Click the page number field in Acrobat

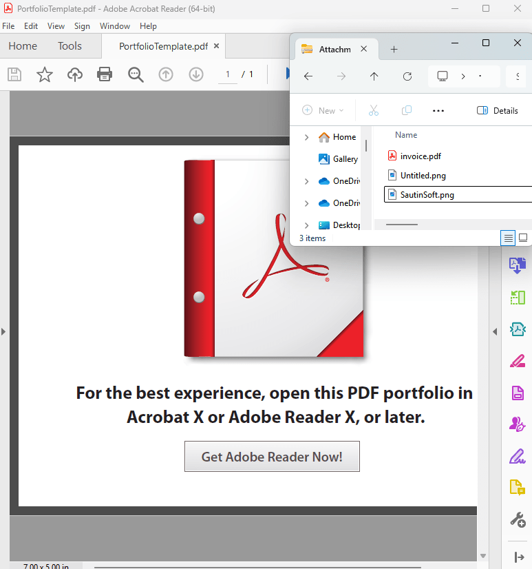click(228, 75)
